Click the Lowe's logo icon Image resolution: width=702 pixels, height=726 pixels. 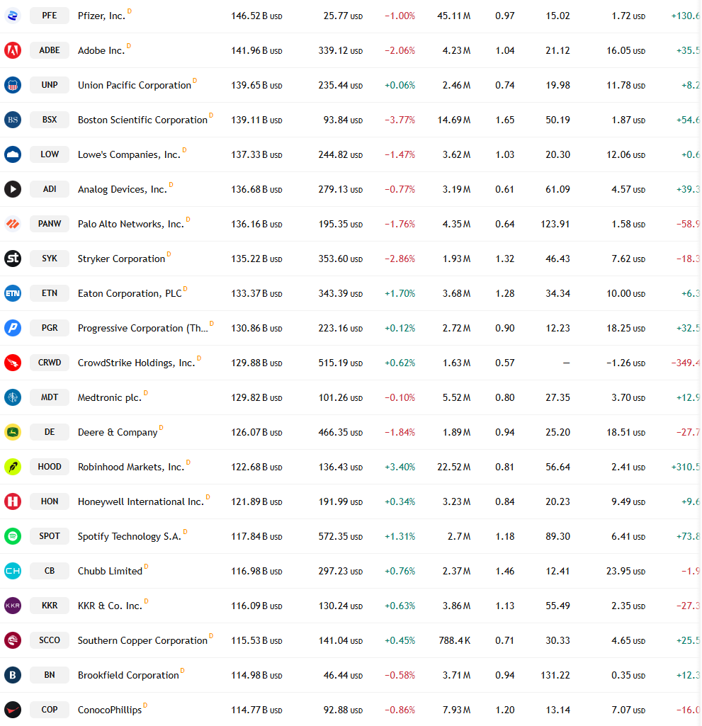(13, 154)
